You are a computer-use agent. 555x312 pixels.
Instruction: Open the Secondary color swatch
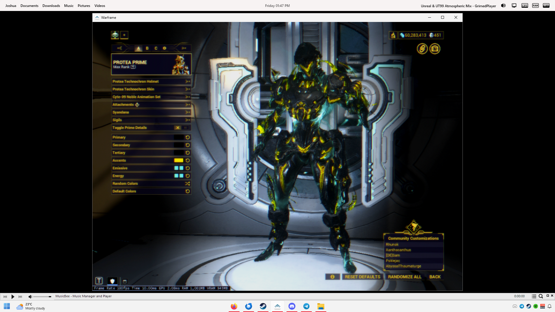tap(179, 145)
